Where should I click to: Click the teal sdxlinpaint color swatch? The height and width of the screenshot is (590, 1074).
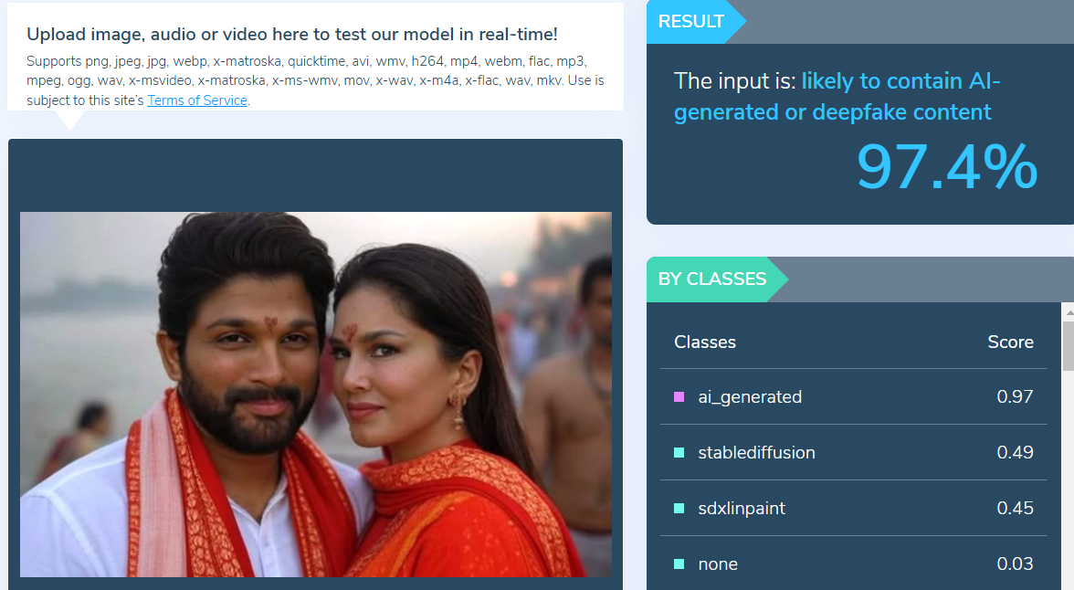(x=679, y=508)
